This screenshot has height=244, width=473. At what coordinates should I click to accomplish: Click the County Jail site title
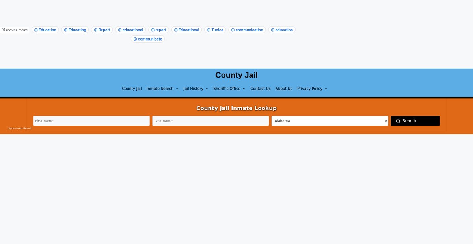coord(236,75)
